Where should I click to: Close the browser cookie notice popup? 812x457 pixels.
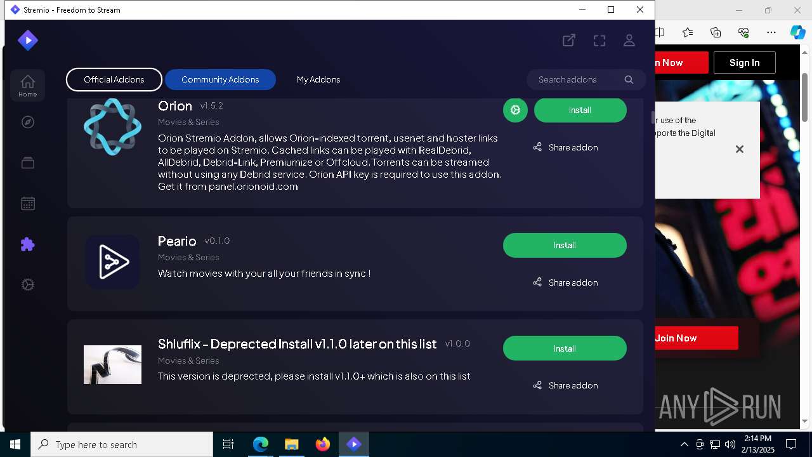[x=739, y=149]
